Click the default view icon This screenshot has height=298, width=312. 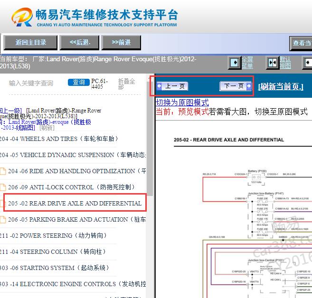(x=272, y=63)
